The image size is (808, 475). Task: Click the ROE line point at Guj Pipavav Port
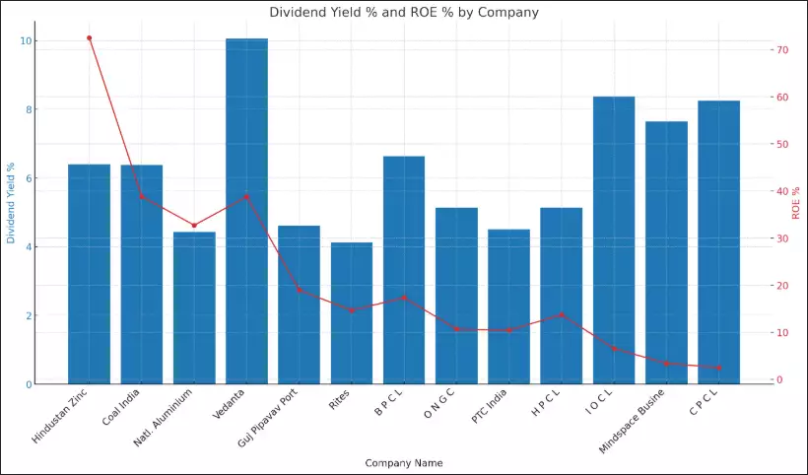click(300, 291)
